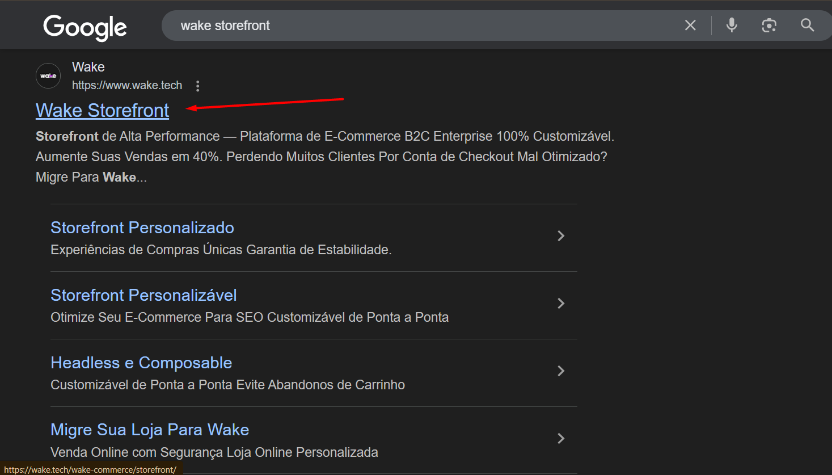Start voice search with microphone icon

coord(732,25)
